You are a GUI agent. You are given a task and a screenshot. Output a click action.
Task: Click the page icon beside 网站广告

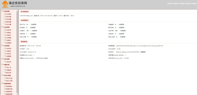(x=5, y=67)
